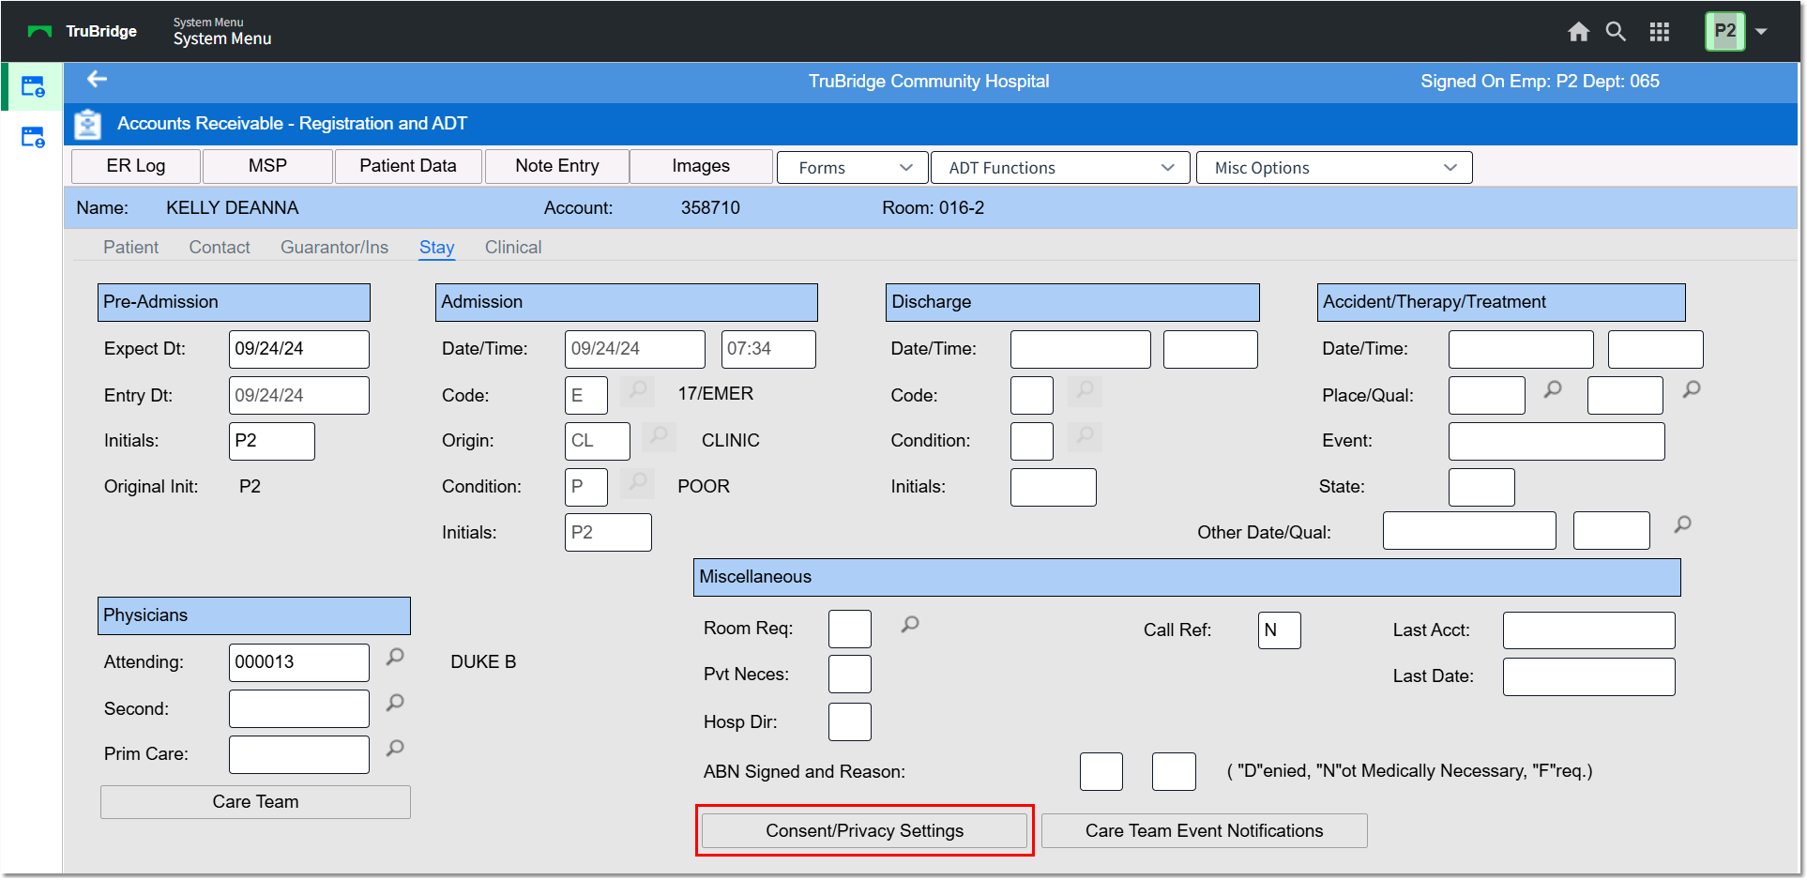The height and width of the screenshot is (880, 1807).
Task: Open Room Req lookup magnifier
Action: click(x=909, y=624)
